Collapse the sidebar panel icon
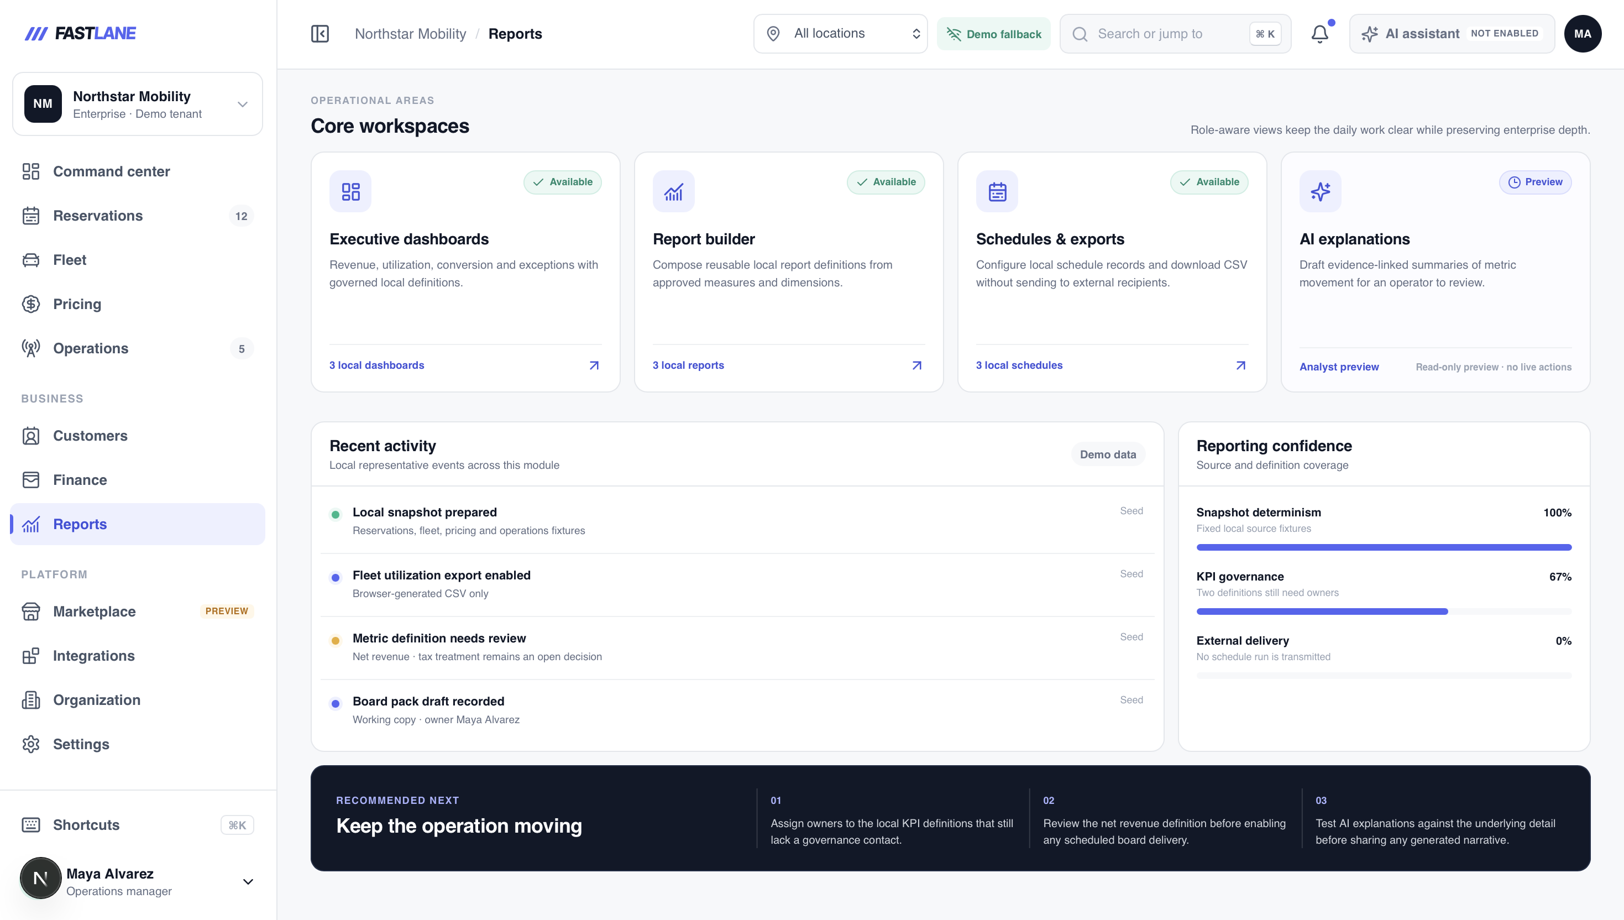1624x920 pixels. (x=319, y=34)
